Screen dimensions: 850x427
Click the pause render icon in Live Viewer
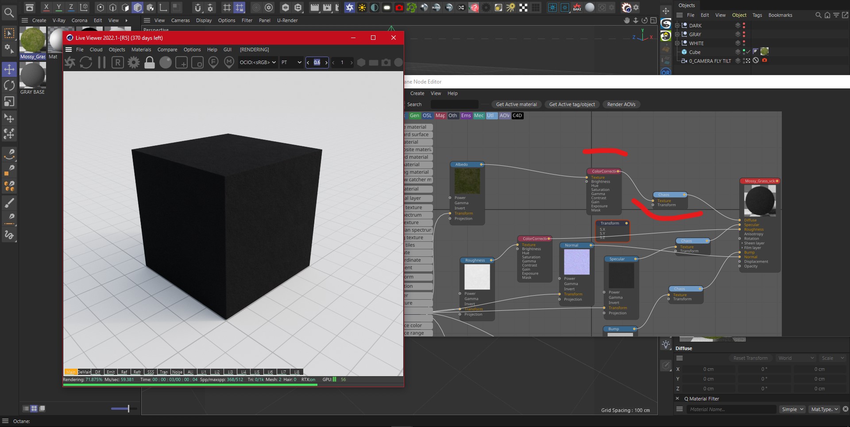coord(102,63)
